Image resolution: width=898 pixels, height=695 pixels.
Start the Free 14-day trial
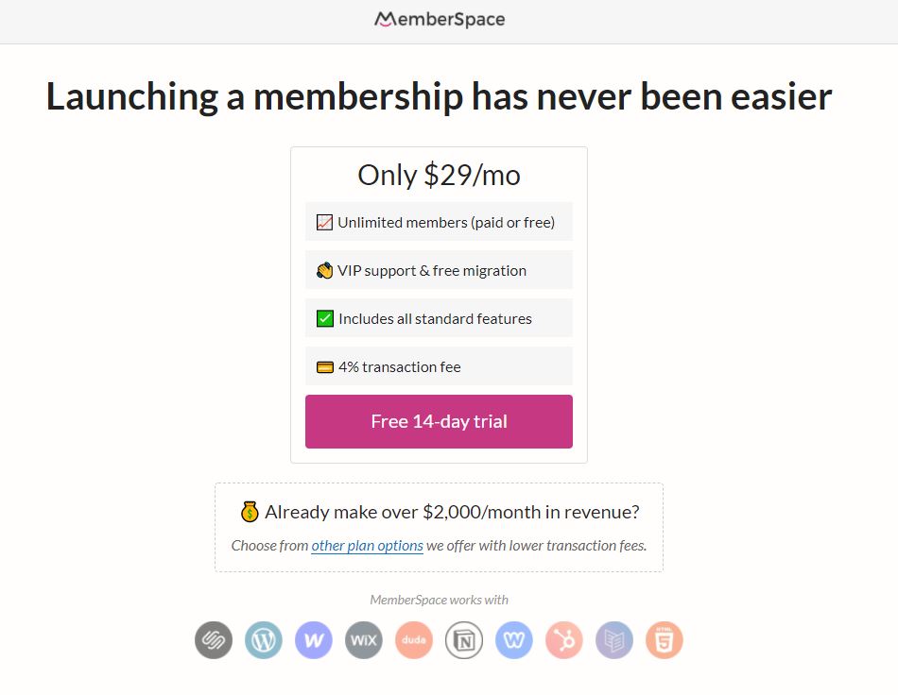point(439,421)
